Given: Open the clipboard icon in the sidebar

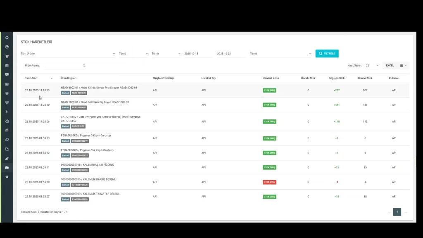Looking at the screenshot, I should (x=7, y=65).
